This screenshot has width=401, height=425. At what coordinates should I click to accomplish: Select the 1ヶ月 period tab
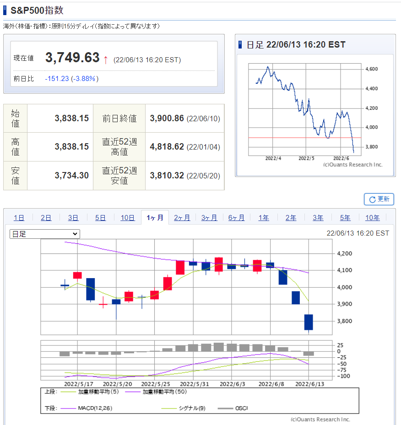pyautogui.click(x=155, y=218)
